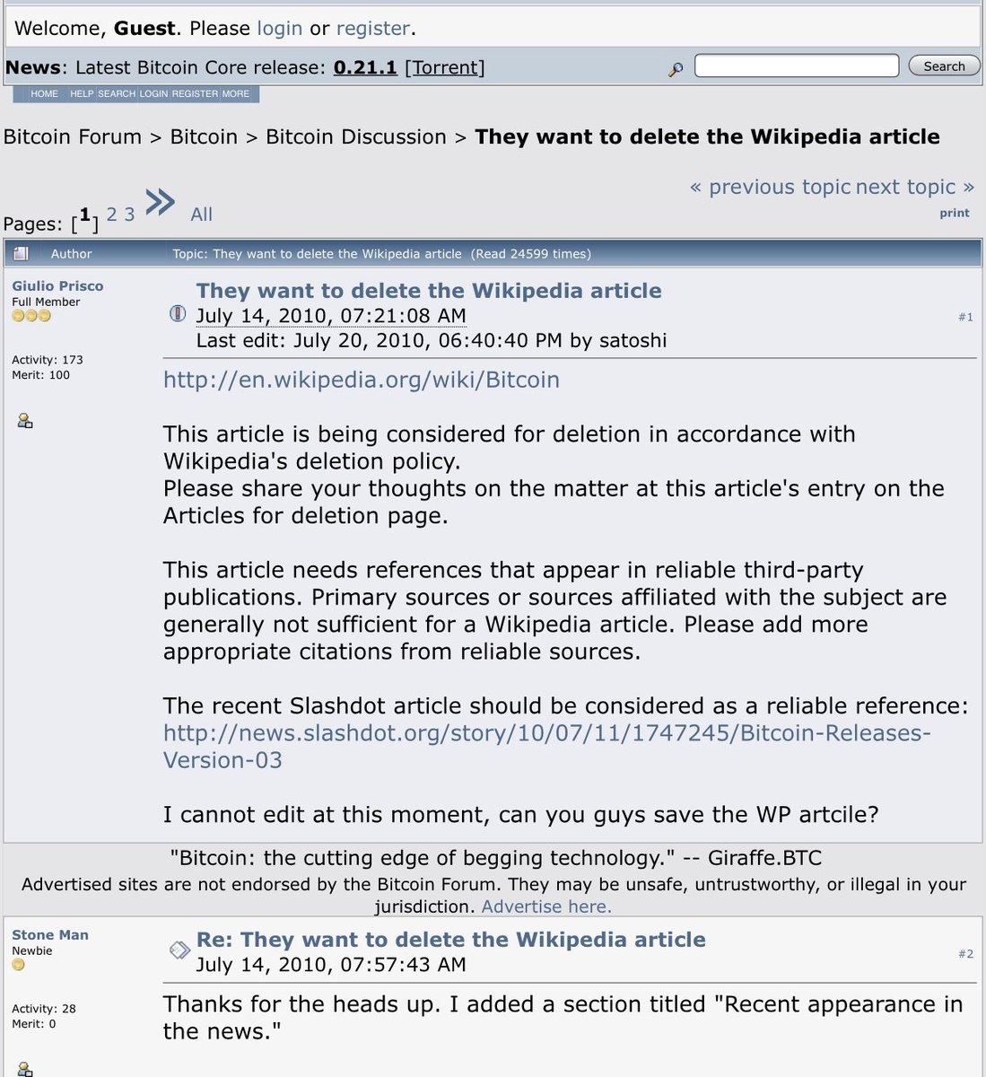Screen dimensions: 986x1077
Task: Open the SEARCH menu item
Action: 117,93
